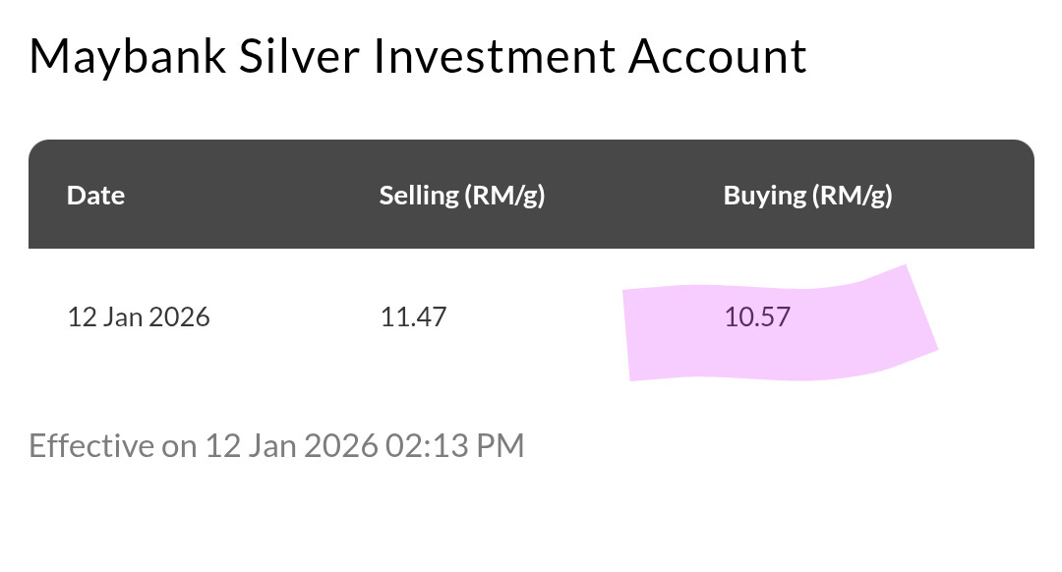This screenshot has width=1062, height=572.
Task: Click the word Investment in the title
Action: tap(495, 56)
